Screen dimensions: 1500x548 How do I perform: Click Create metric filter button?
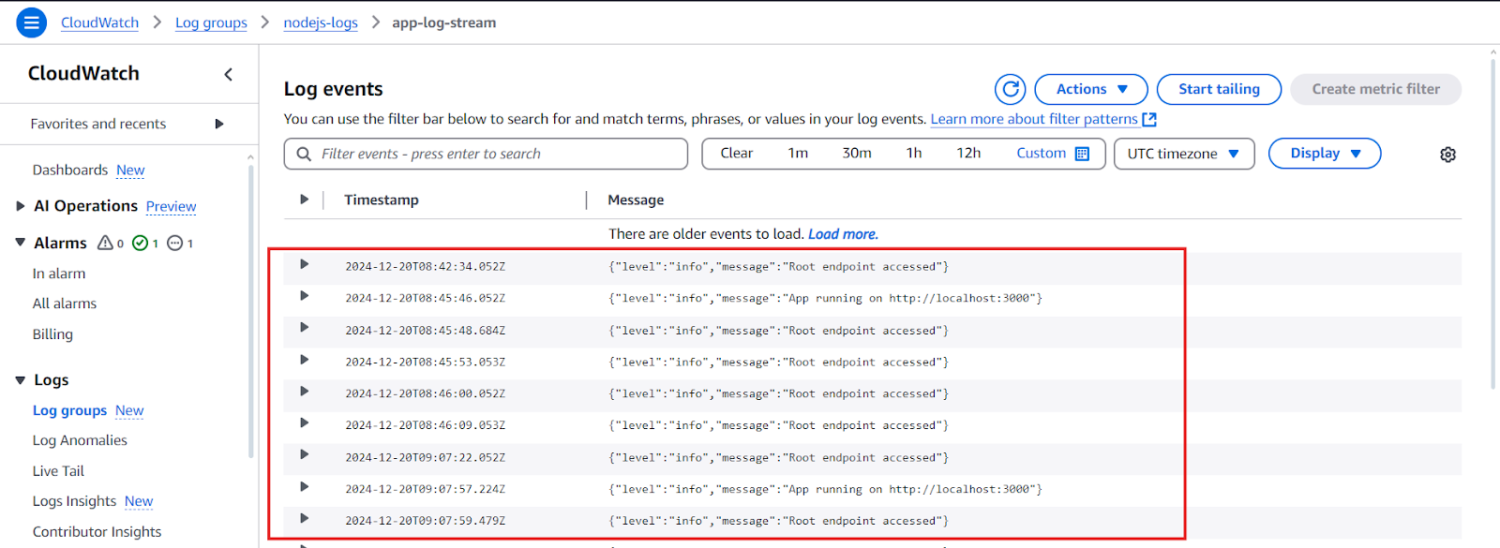click(x=1375, y=89)
